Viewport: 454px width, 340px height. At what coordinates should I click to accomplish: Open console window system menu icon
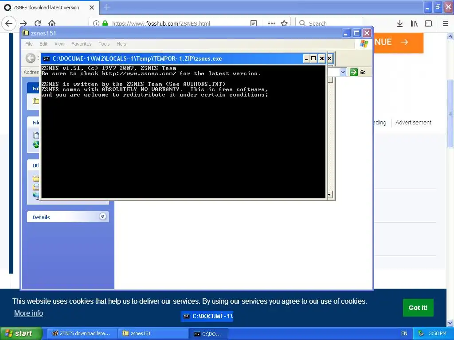click(46, 59)
